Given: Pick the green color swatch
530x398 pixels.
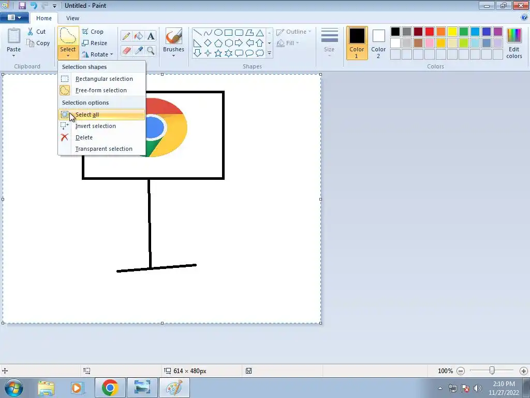Looking at the screenshot, I should click(x=464, y=32).
